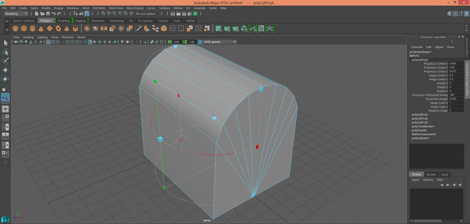Click the No Live Surface button
This screenshot has width=470, height=224.
[x=145, y=14]
